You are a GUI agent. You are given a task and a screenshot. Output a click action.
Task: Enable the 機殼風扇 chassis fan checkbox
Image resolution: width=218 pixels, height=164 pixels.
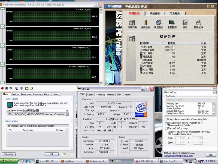(141, 60)
